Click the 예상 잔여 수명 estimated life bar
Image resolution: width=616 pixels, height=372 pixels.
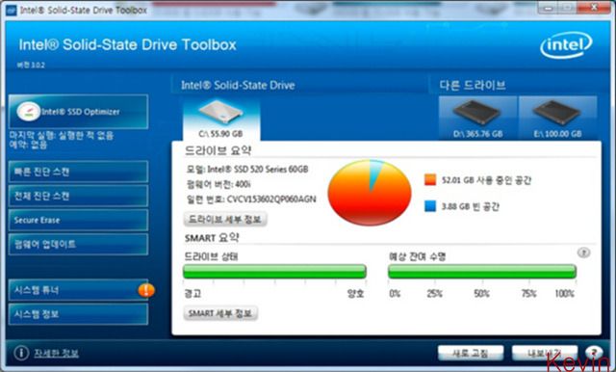pos(482,272)
